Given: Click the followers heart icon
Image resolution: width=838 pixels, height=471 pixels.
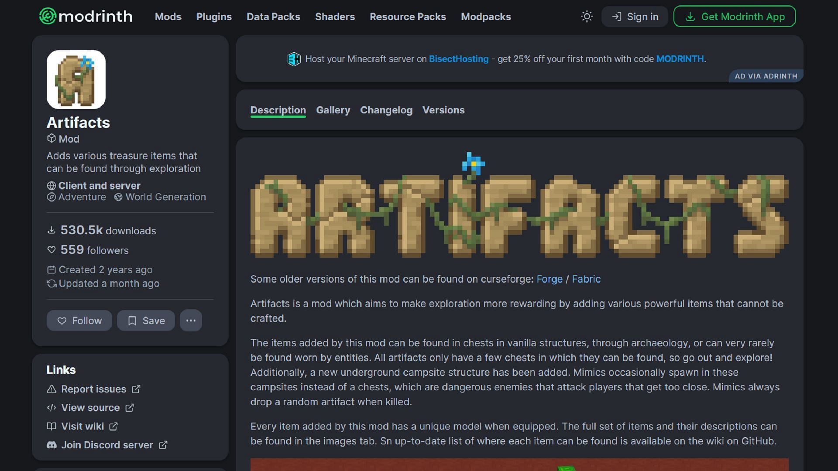Looking at the screenshot, I should (51, 250).
